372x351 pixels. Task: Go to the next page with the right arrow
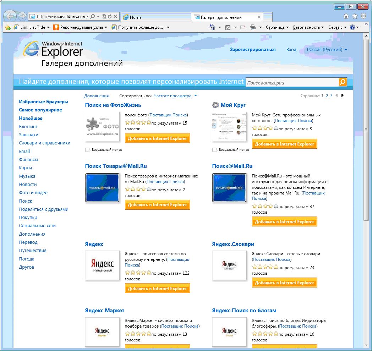(342, 95)
